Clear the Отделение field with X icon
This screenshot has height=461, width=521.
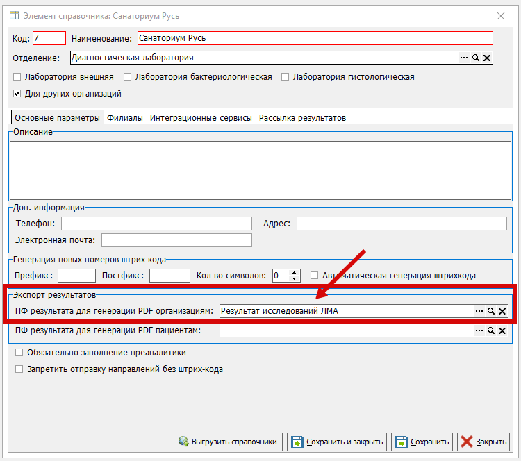coord(487,58)
